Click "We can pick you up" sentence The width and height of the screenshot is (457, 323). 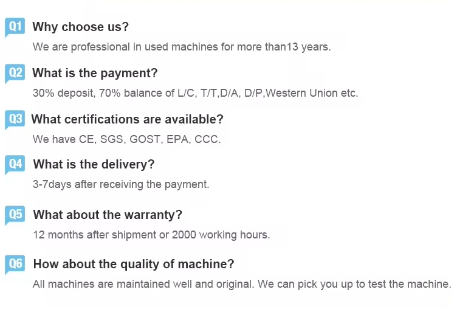pyautogui.click(x=354, y=284)
